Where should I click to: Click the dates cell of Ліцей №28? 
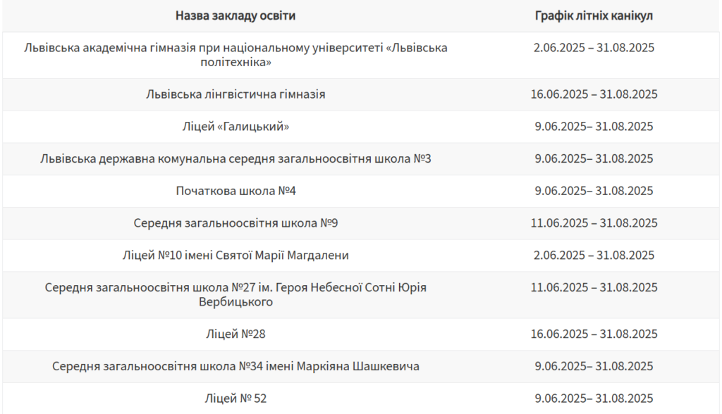click(594, 334)
